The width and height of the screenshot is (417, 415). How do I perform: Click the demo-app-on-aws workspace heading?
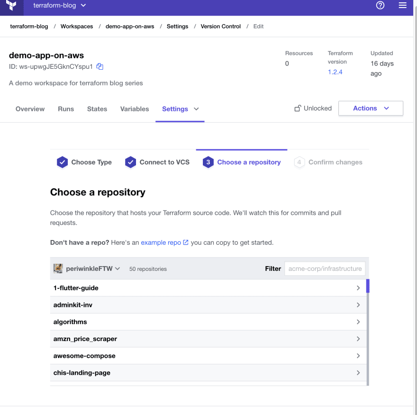pyautogui.click(x=46, y=55)
